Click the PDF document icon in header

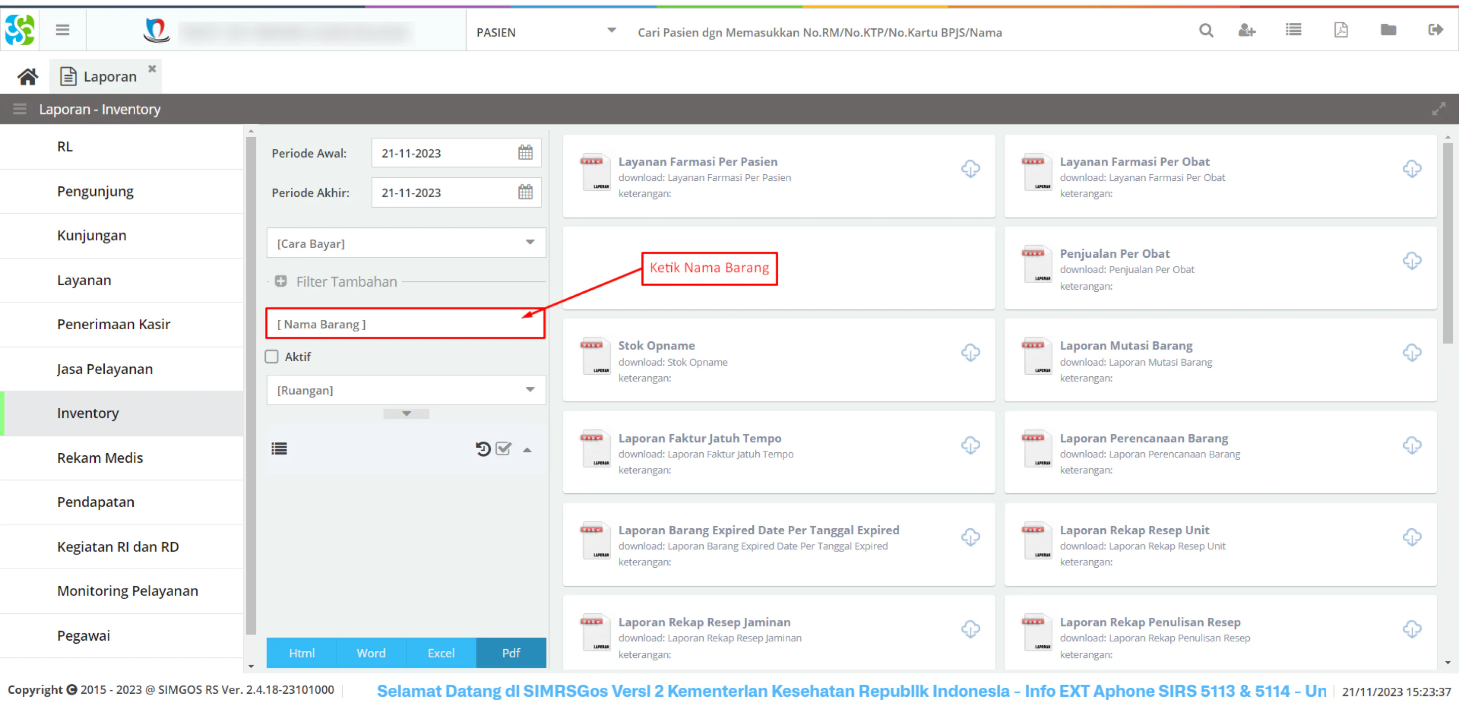click(1340, 30)
